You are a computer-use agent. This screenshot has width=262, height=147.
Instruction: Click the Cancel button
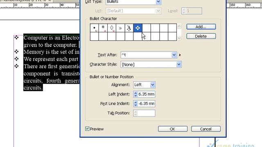click(x=206, y=129)
